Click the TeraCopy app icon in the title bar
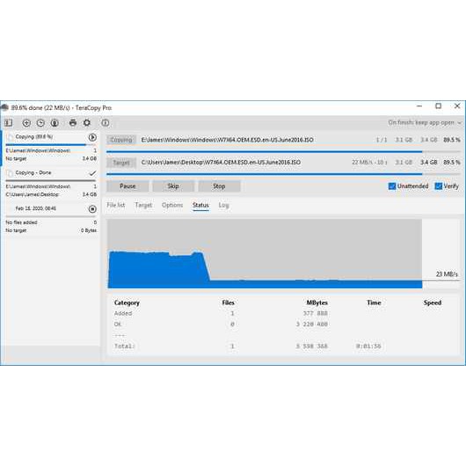The width and height of the screenshot is (466, 466). (x=4, y=107)
